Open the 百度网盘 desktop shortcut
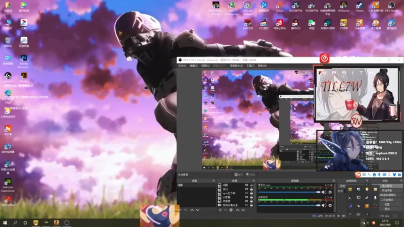 tap(24, 42)
